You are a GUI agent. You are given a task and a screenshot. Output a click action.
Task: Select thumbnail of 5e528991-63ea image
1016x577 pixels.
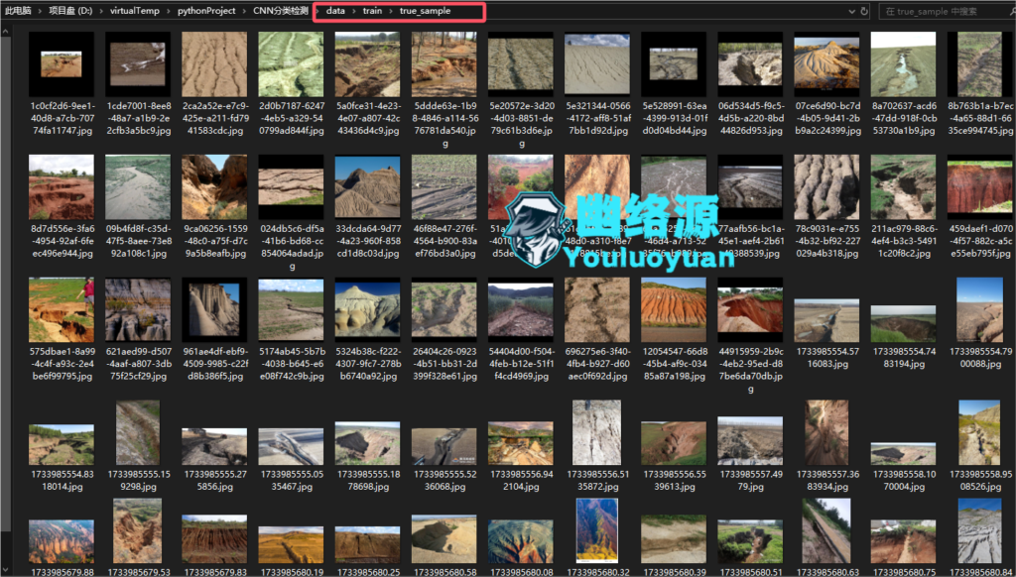coord(674,64)
